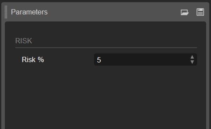The width and height of the screenshot is (211, 129).
Task: Click the RISK section header
Action: [24, 41]
